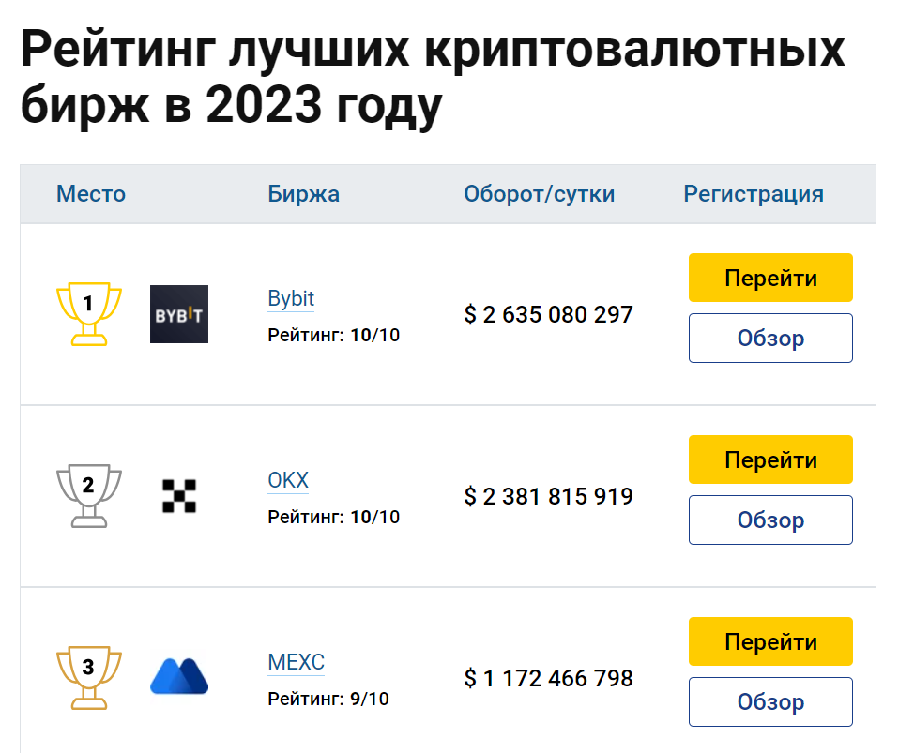914x753 pixels.
Task: Click the silver second-place trophy icon
Action: 89,495
